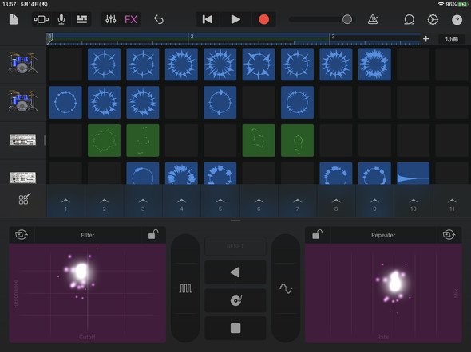Open the Filter effect name selector
The width and height of the screenshot is (471, 352).
pyautogui.click(x=88, y=235)
